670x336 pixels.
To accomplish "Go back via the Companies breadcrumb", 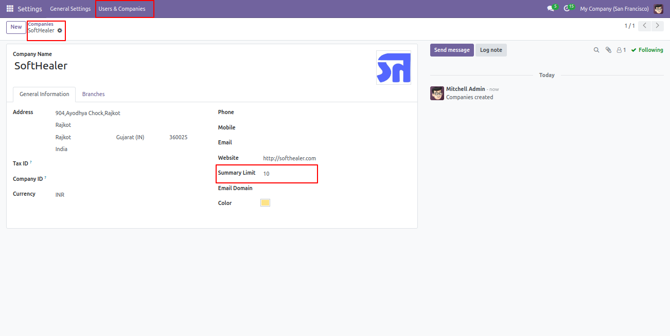I will [x=41, y=24].
